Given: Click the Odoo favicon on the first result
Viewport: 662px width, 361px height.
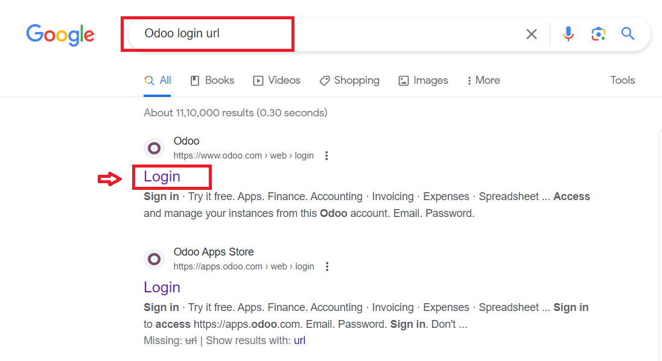Looking at the screenshot, I should coord(154,148).
